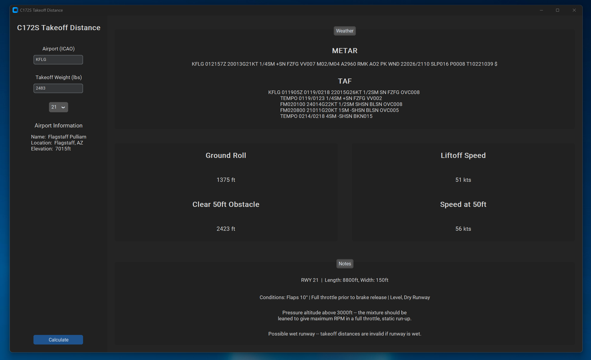This screenshot has height=360, width=591.
Task: Click the Flagstaff Pulliam airport name text
Action: point(68,136)
